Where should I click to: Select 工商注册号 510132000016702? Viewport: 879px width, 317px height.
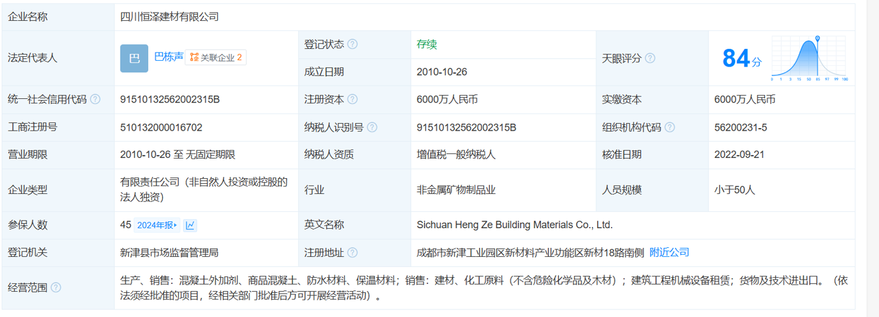coord(161,127)
